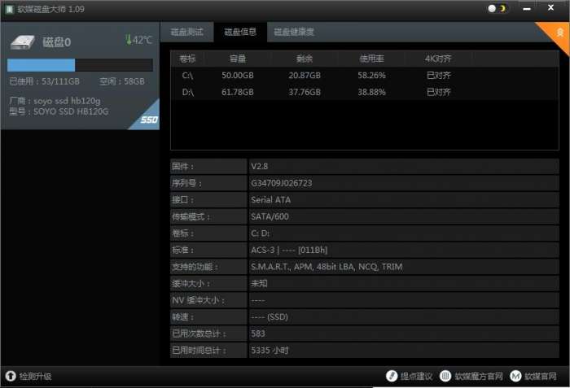Screen dimensions: 570x388
Task: Click the 软媒官网 M logo icon
Action: tap(515, 376)
